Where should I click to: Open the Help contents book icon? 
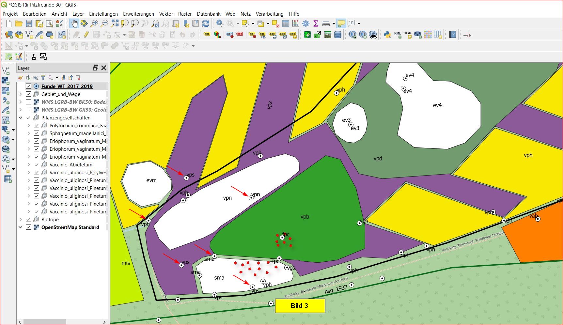pyautogui.click(x=452, y=35)
